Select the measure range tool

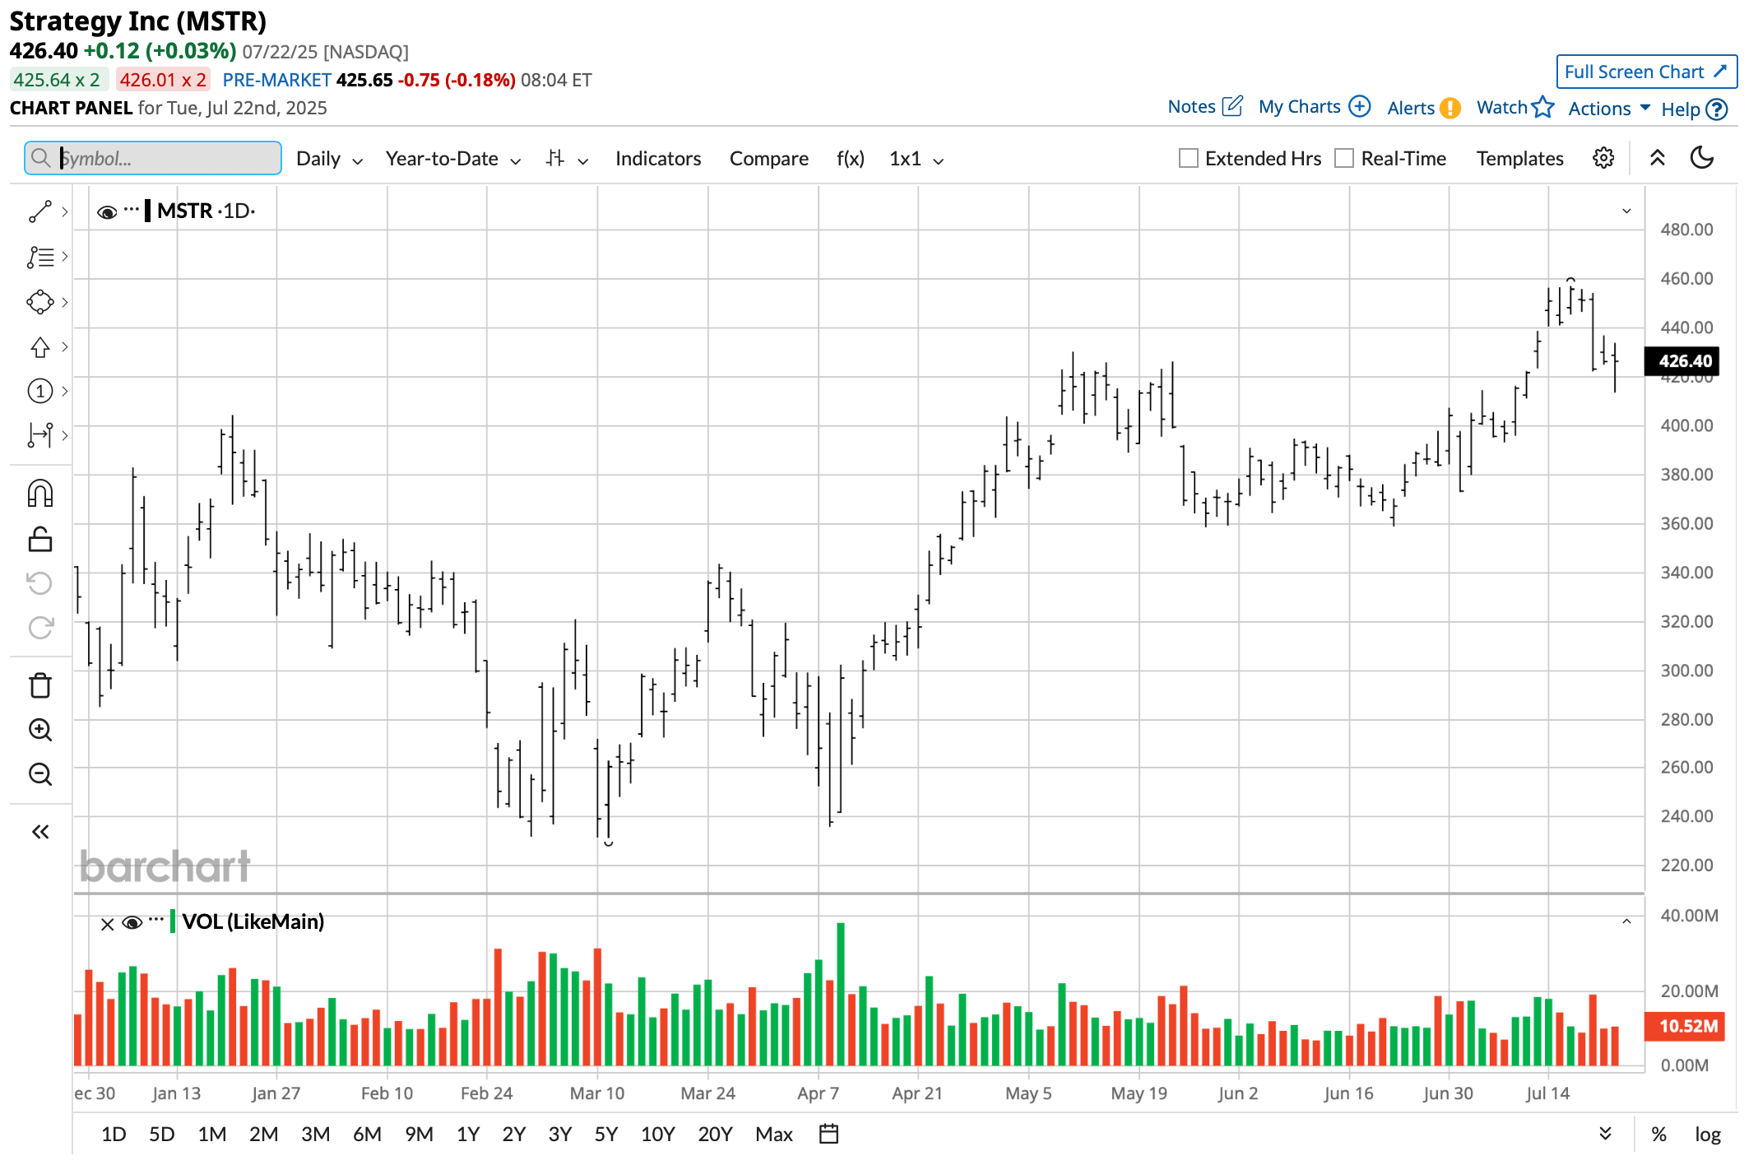[39, 435]
